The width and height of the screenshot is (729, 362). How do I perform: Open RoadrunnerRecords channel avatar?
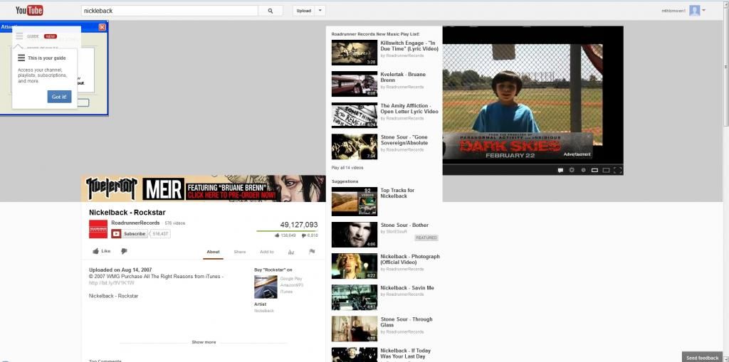pos(98,229)
